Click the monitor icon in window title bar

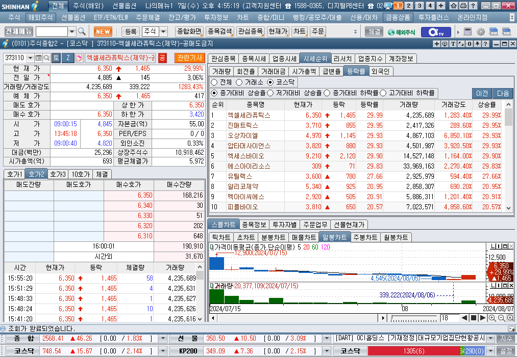coord(445,44)
